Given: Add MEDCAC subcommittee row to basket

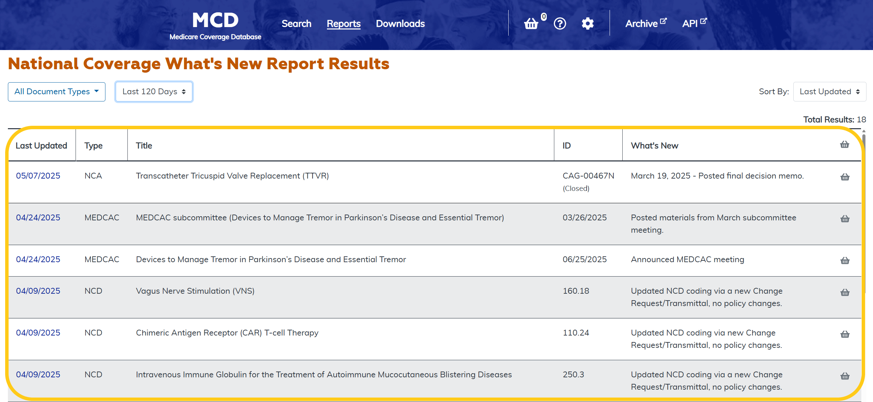Looking at the screenshot, I should (845, 219).
